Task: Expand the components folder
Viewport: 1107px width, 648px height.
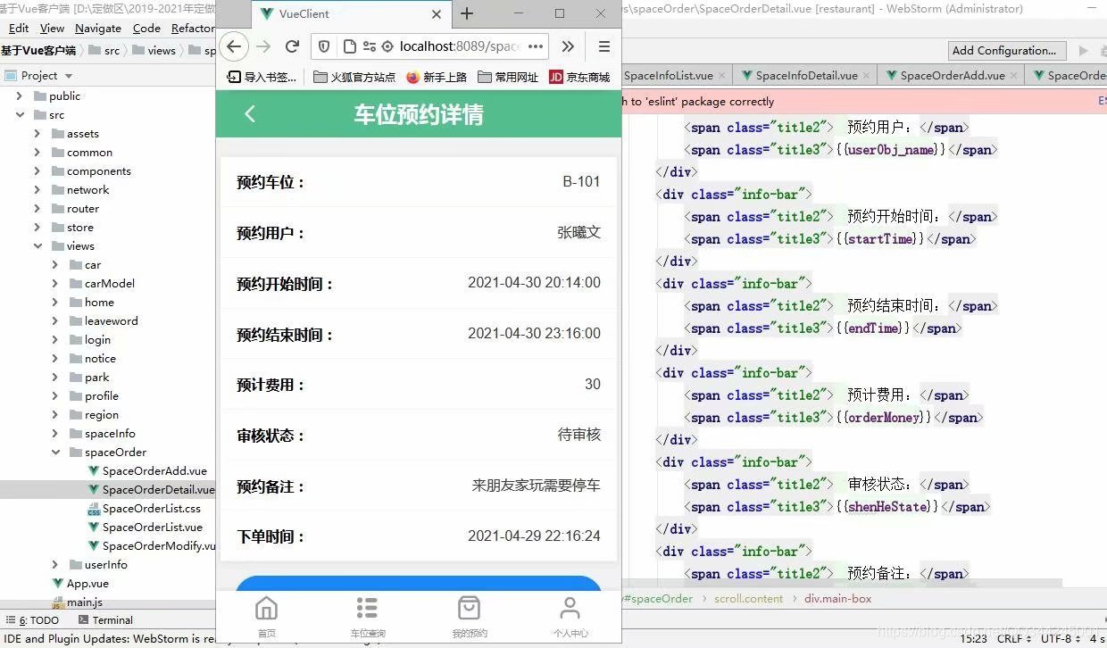Action: pos(37,170)
